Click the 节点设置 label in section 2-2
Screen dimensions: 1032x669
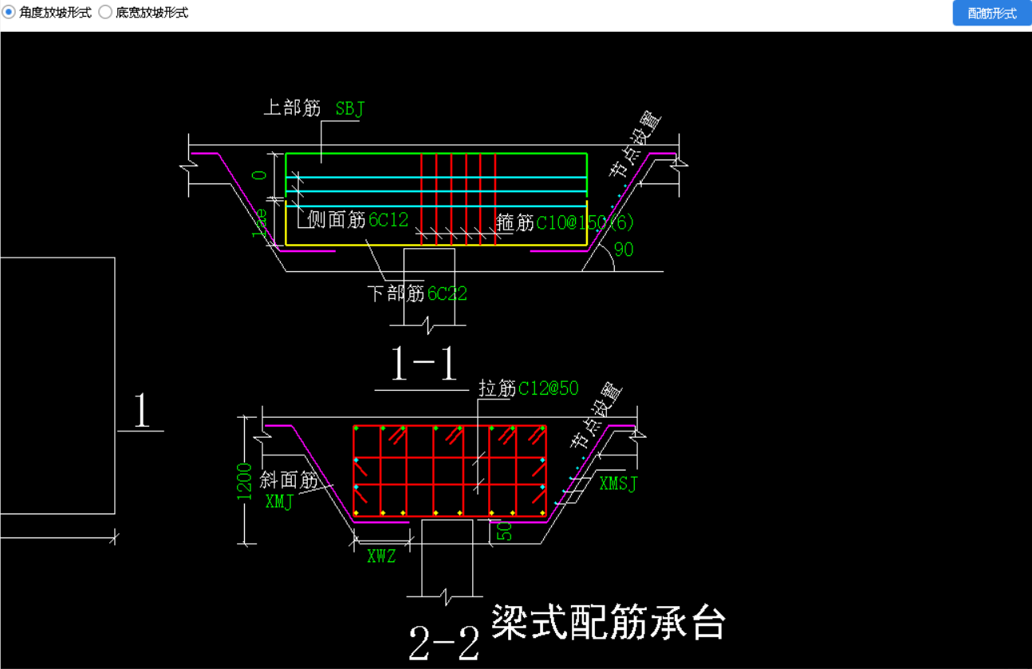597,416
